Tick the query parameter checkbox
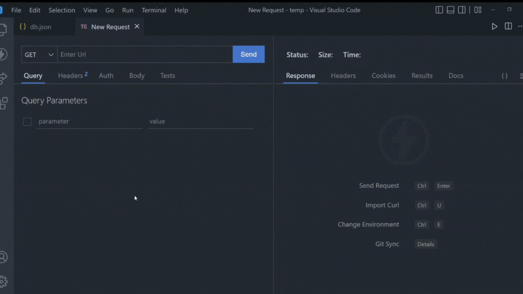This screenshot has height=294, width=523. pyautogui.click(x=27, y=122)
